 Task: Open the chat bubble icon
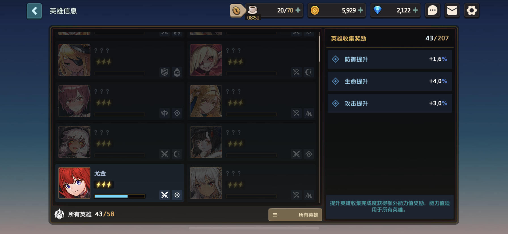(x=432, y=10)
